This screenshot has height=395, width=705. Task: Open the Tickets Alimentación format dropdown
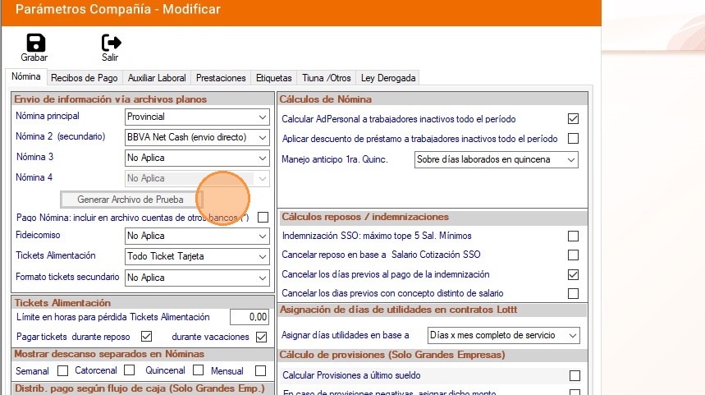197,256
